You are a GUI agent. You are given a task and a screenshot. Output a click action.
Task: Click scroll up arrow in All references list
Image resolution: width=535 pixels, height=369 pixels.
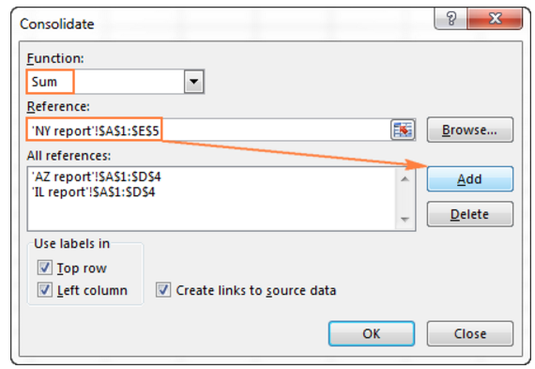(x=405, y=179)
